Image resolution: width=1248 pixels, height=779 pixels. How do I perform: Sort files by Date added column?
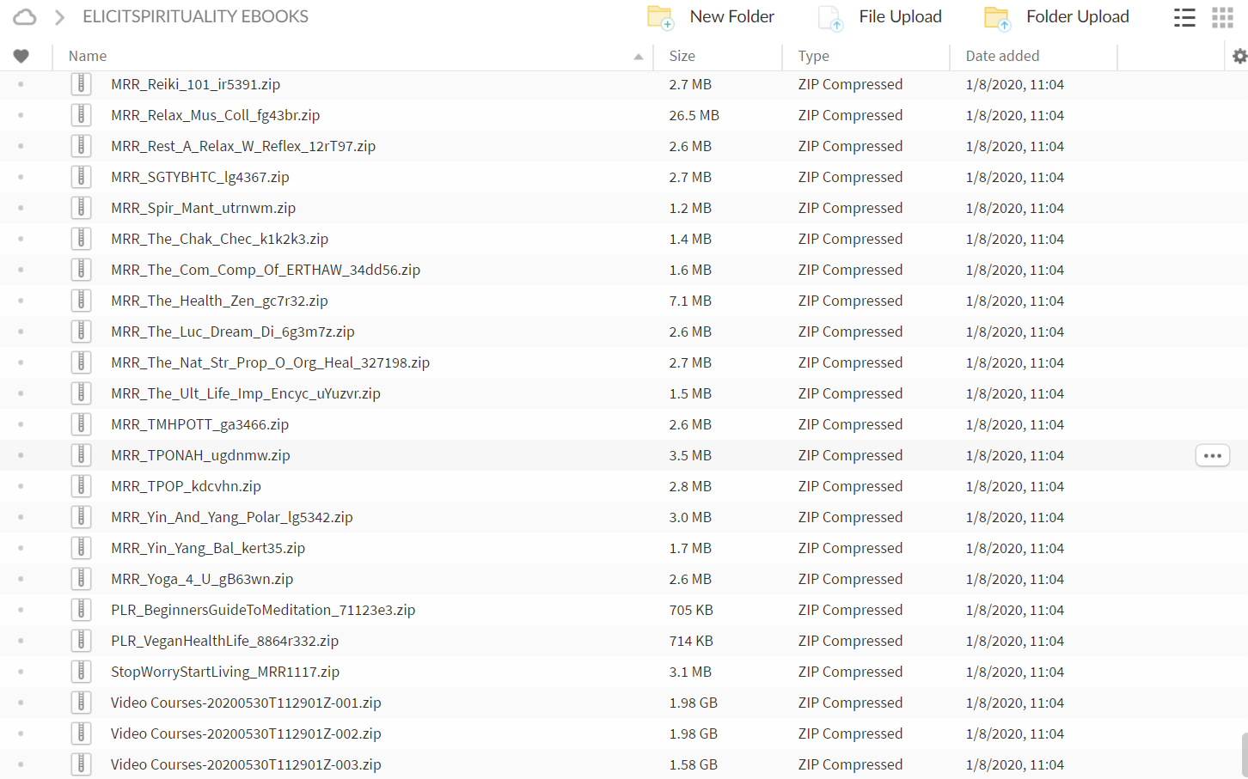pyautogui.click(x=1002, y=56)
